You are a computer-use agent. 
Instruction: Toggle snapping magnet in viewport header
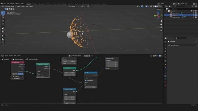pos(83,6)
